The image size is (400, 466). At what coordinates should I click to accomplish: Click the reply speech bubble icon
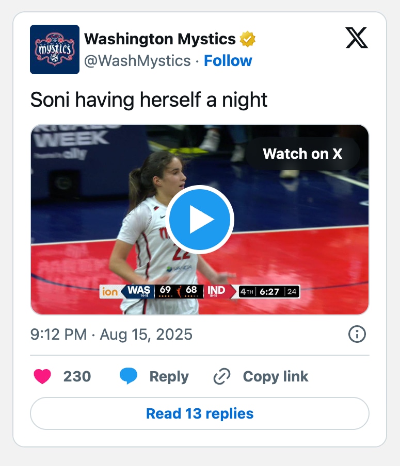[x=129, y=377]
